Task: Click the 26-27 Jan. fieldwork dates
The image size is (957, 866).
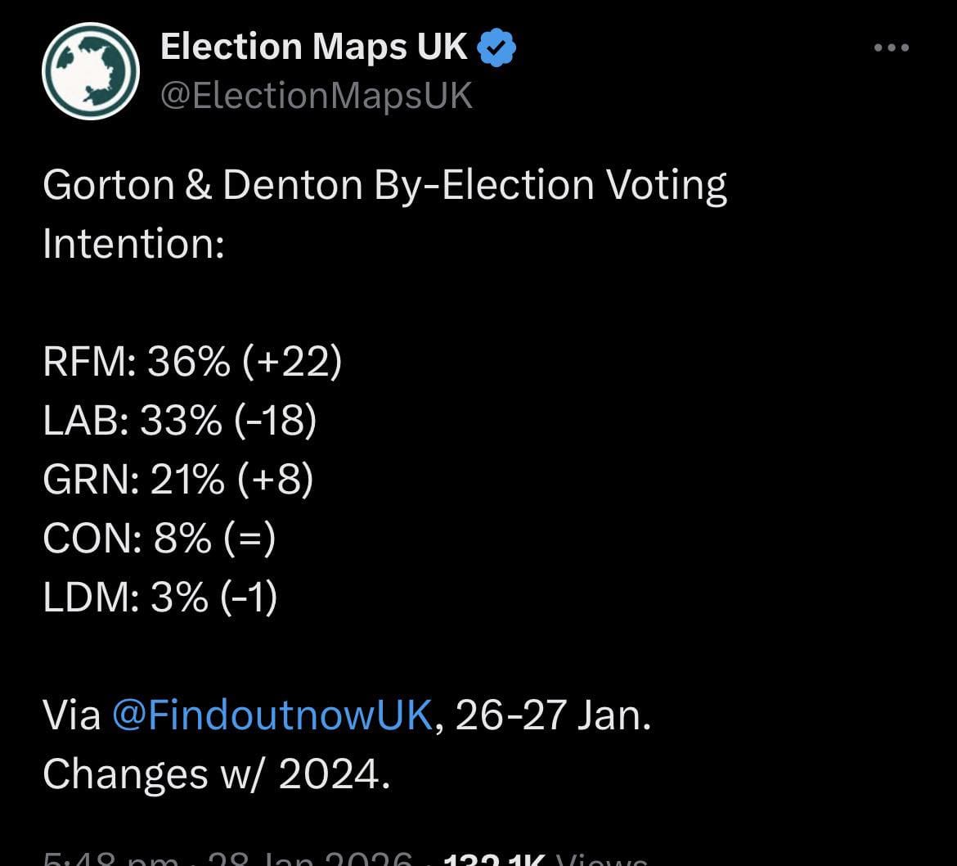Action: coord(553,715)
